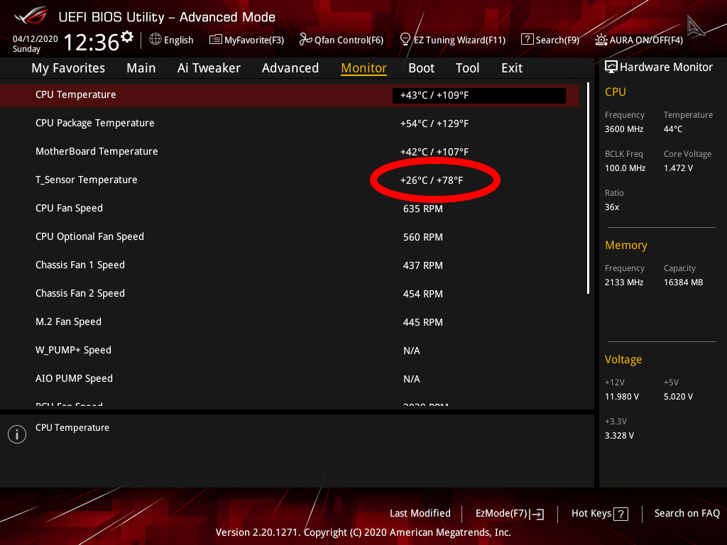Click the 454 RPM value
This screenshot has width=727, height=545.
point(423,294)
